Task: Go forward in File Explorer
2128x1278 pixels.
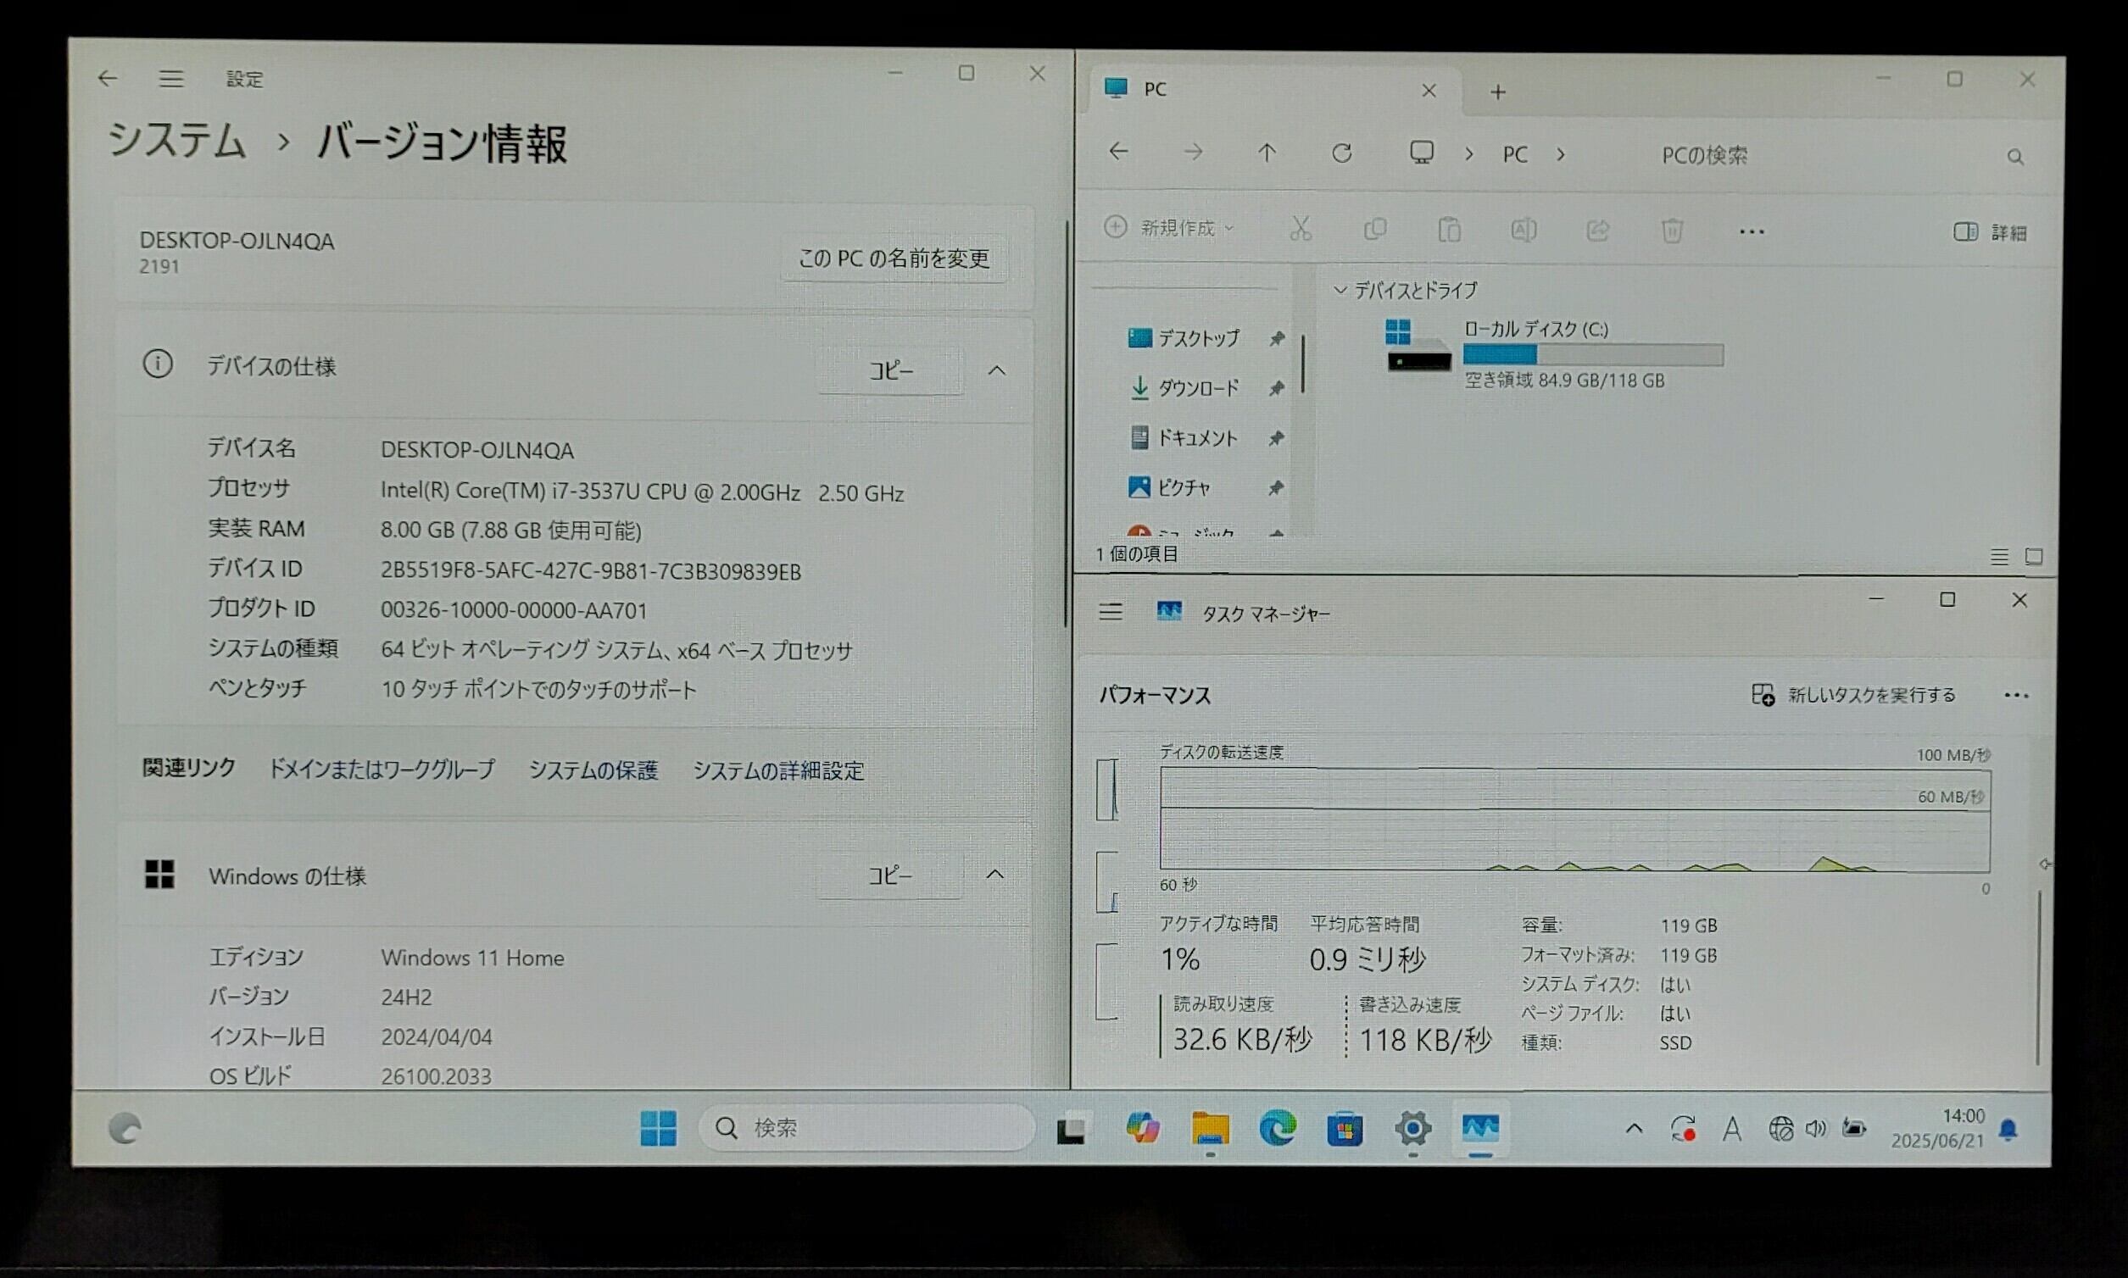Action: pyautogui.click(x=1193, y=153)
